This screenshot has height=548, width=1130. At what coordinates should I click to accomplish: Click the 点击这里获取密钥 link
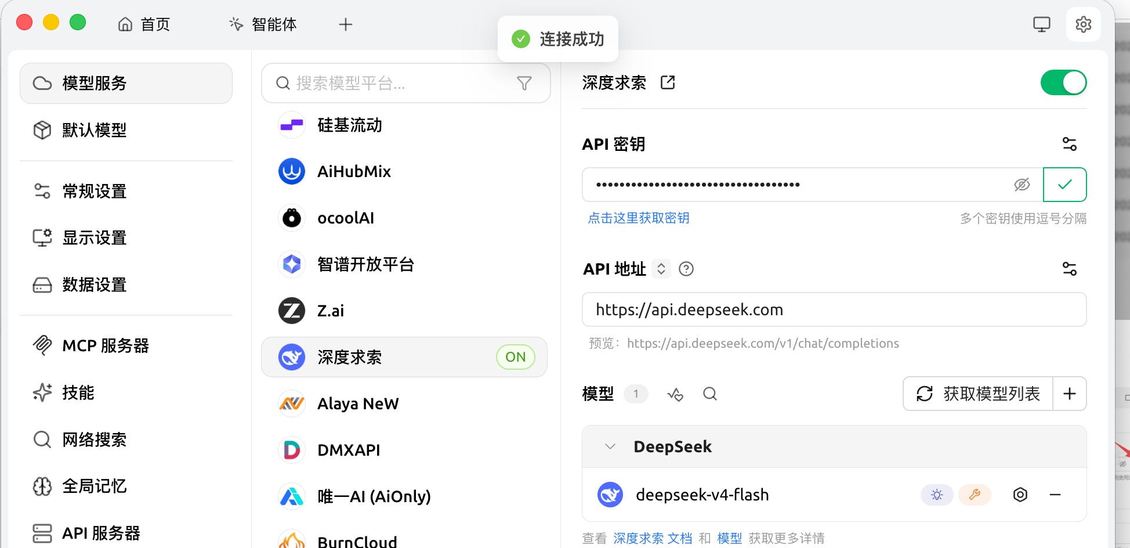click(639, 218)
